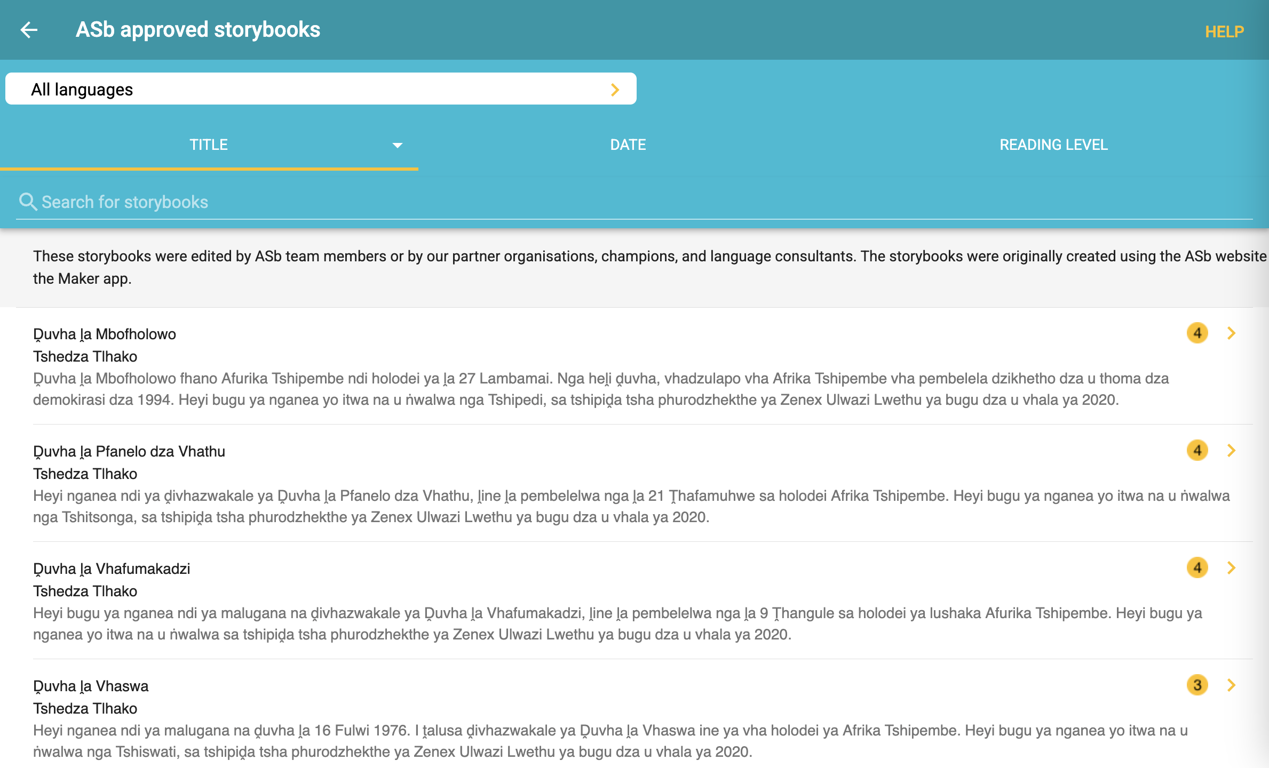Open the HELP link

click(1224, 32)
